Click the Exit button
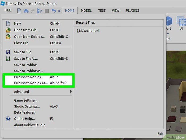Image resolution: width=186 pixels, height=140 pixels. point(160,134)
